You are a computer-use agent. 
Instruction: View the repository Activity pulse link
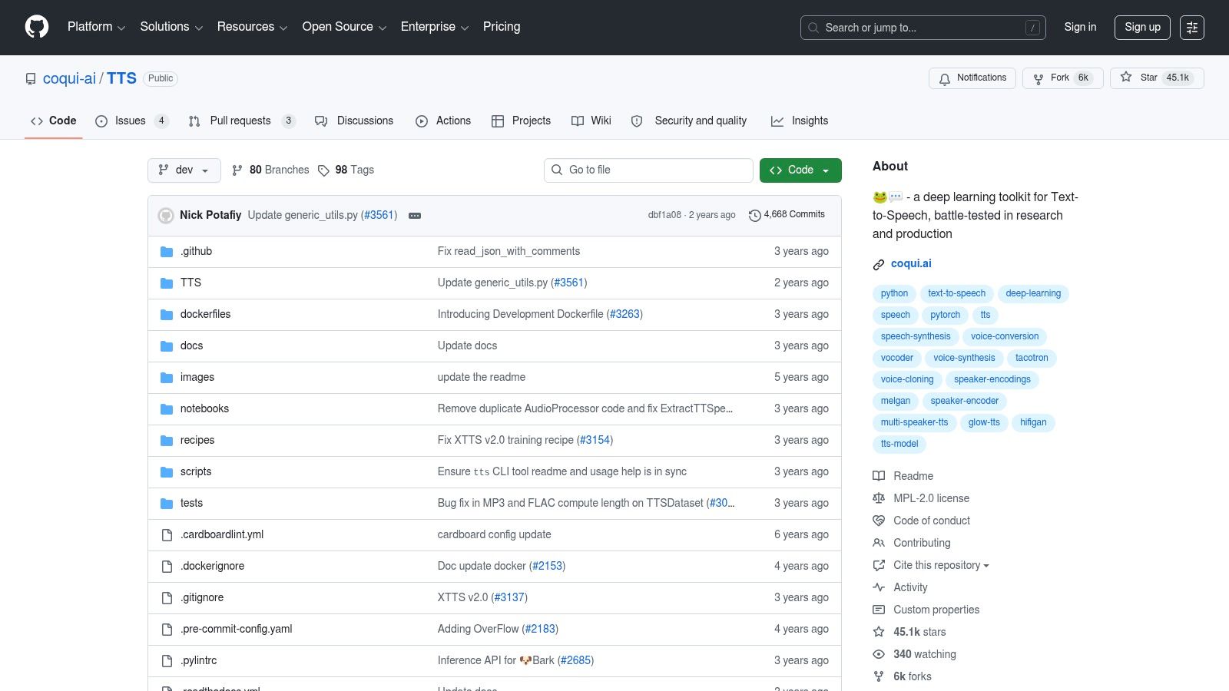coord(900,587)
